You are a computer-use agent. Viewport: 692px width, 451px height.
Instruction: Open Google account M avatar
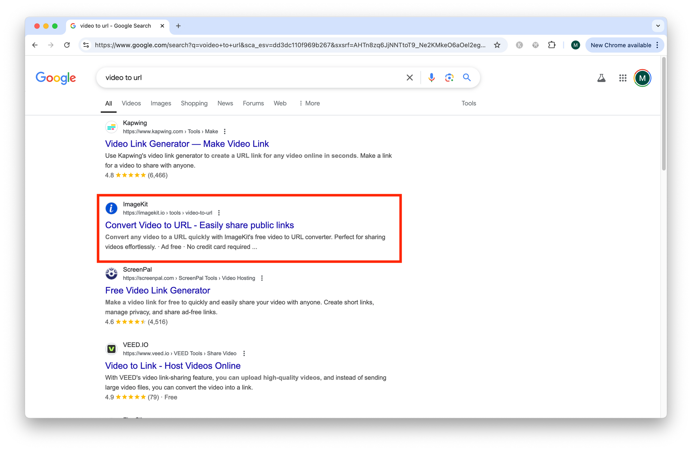643,78
